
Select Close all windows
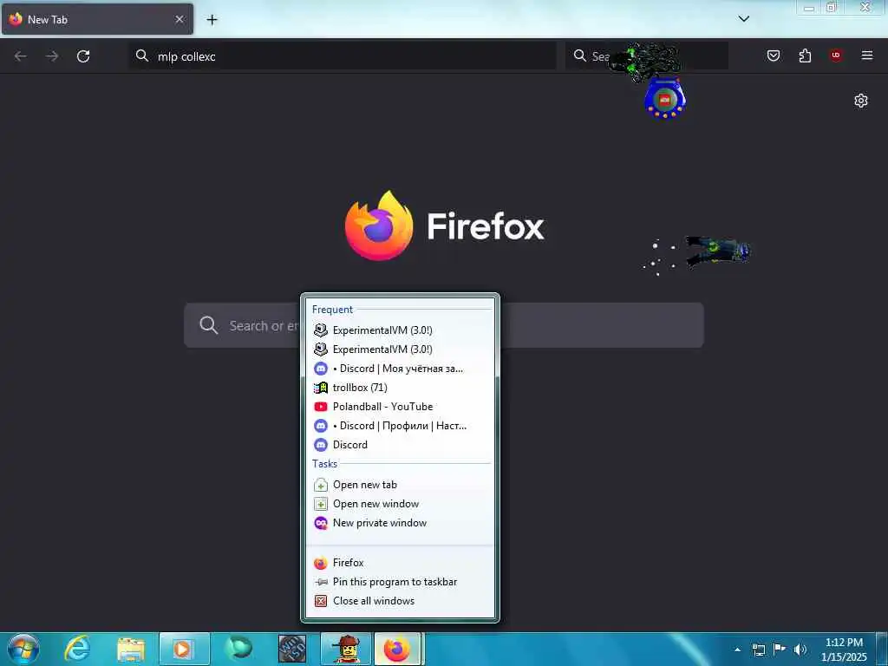(400, 602)
